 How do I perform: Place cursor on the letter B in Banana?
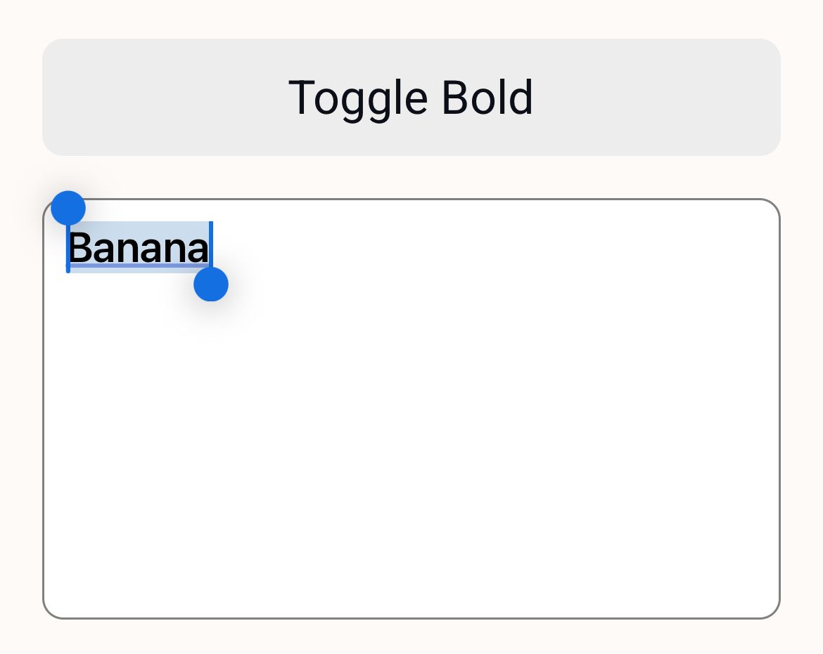(x=79, y=247)
